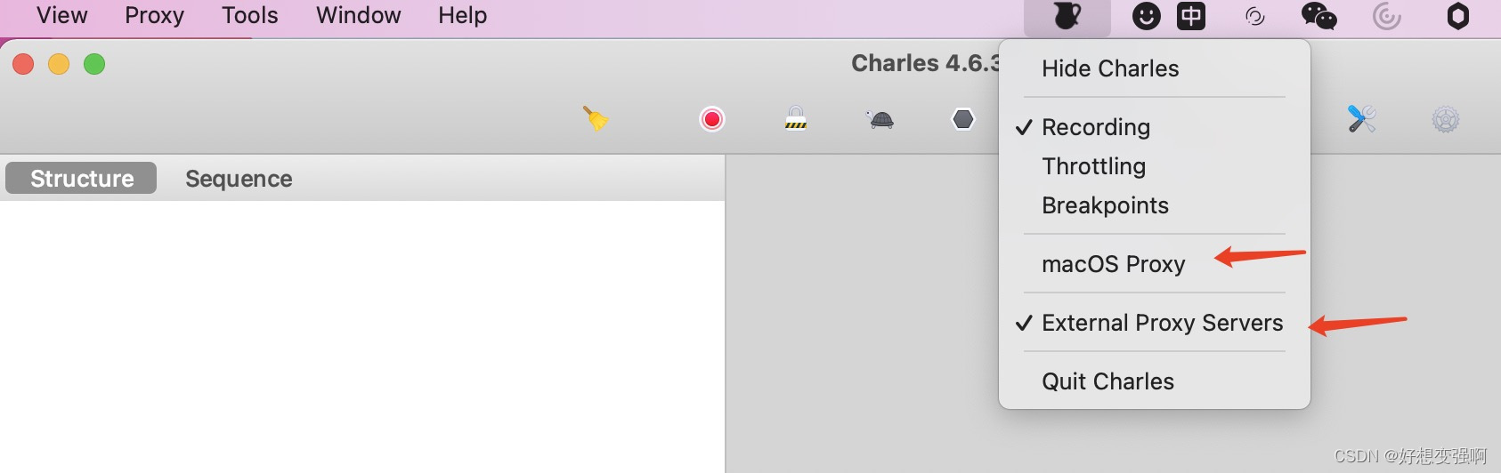Screen dimensions: 1501x473
Task: Click the red close window button
Action: pyautogui.click(x=23, y=64)
